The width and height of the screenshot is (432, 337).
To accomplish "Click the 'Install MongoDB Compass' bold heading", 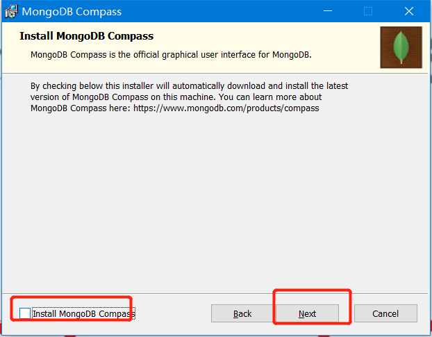I will pyautogui.click(x=87, y=36).
